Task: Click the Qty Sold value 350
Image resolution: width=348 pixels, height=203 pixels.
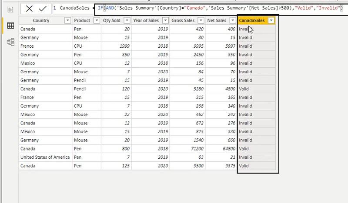Action: 126,55
